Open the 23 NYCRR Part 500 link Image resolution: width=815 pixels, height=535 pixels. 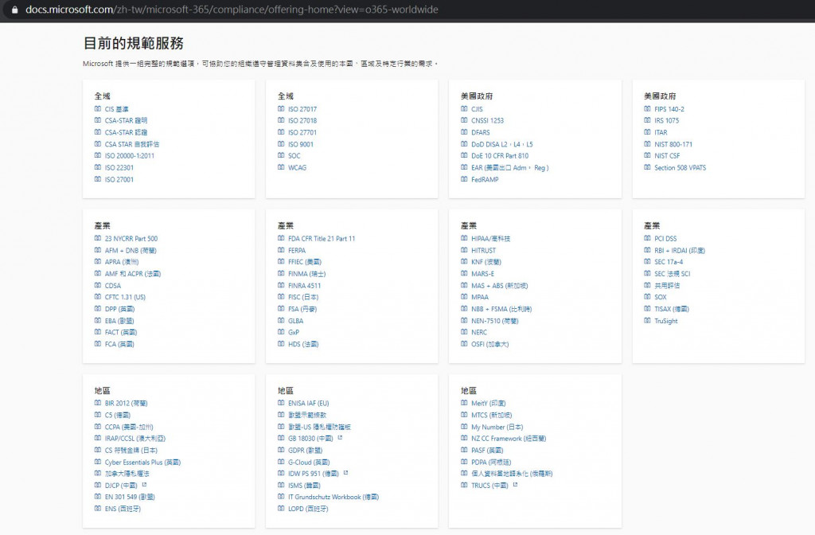pyautogui.click(x=131, y=239)
